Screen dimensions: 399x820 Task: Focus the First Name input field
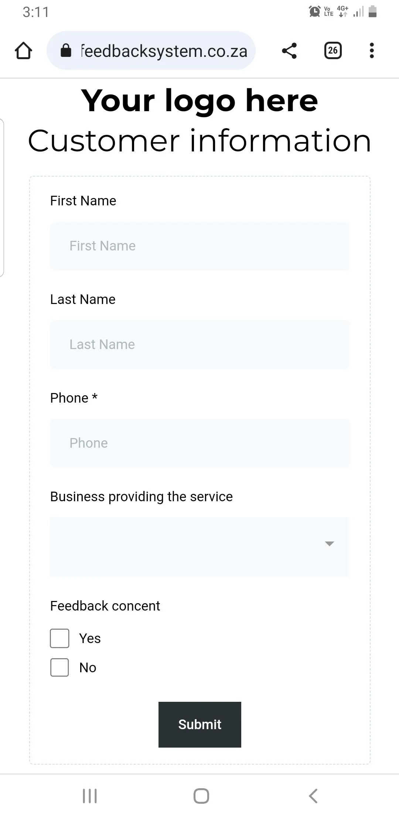[x=199, y=246]
